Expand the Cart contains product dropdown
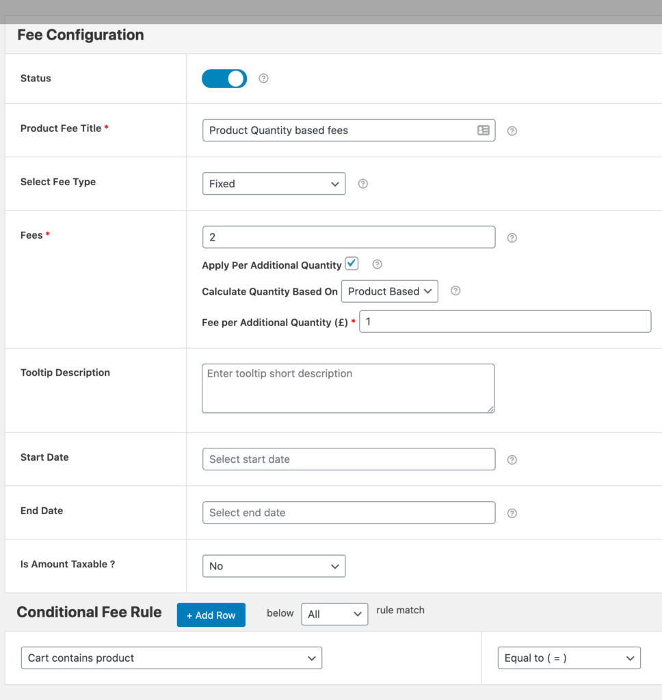Screen dimensions: 662x700 172,658
